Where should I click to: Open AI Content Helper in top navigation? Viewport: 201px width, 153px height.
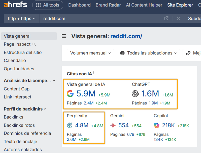(x=144, y=5)
